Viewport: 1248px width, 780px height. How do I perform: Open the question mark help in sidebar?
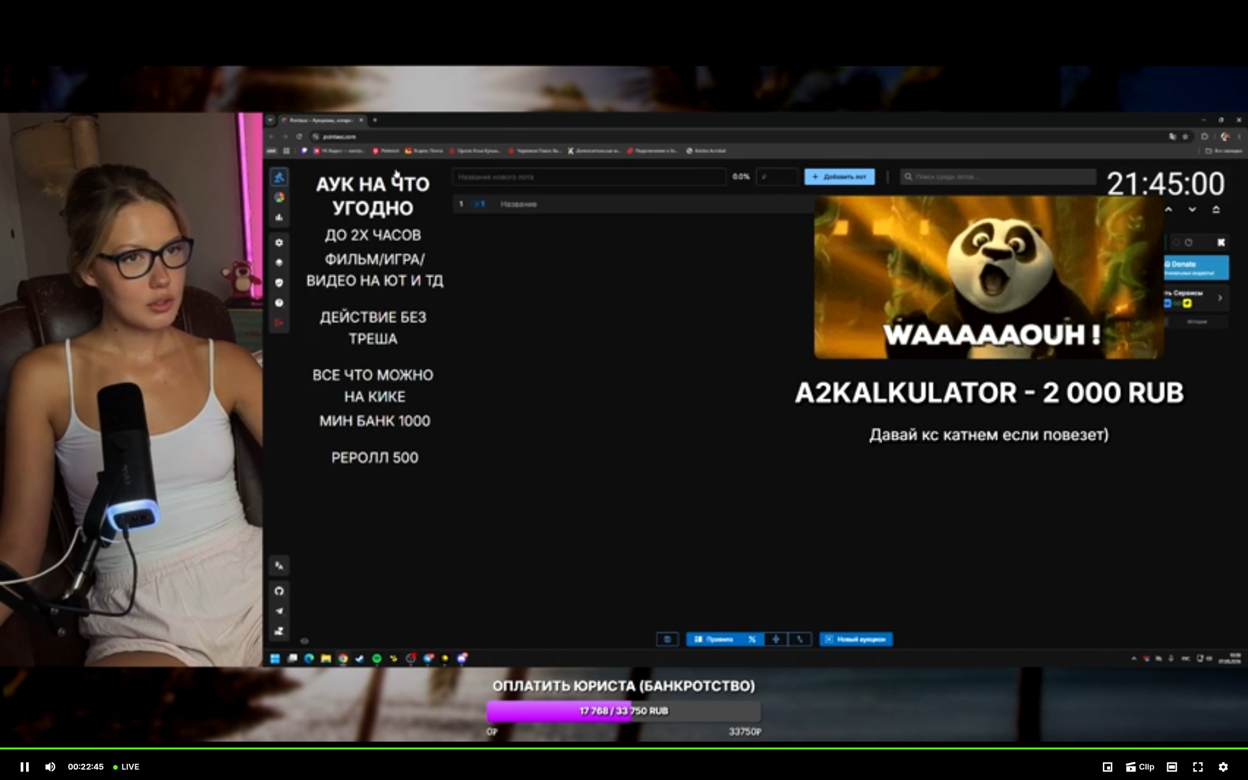(x=279, y=303)
